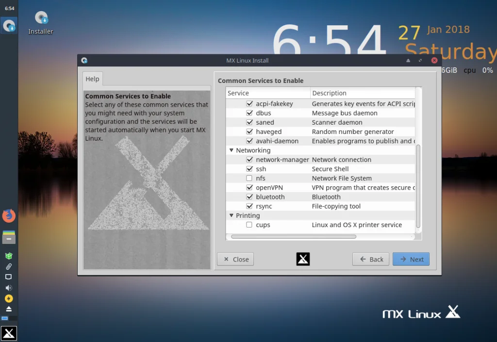The image size is (497, 342).
Task: Disable the bluetooth service checkbox
Action: 249,196
